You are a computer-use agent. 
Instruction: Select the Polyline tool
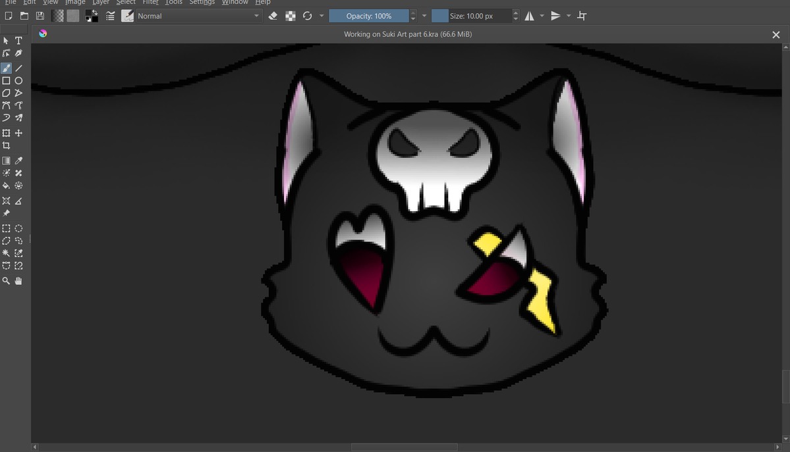pyautogui.click(x=18, y=93)
